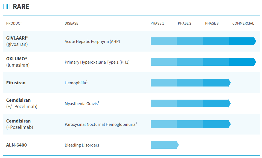This screenshot has width=262, height=158.
Task: Click Cemdisiran (+/- Pozelimab) product name
Action: (22, 103)
